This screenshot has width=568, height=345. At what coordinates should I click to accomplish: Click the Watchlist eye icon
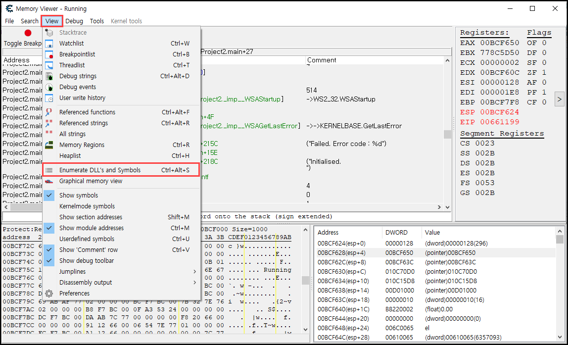point(49,44)
